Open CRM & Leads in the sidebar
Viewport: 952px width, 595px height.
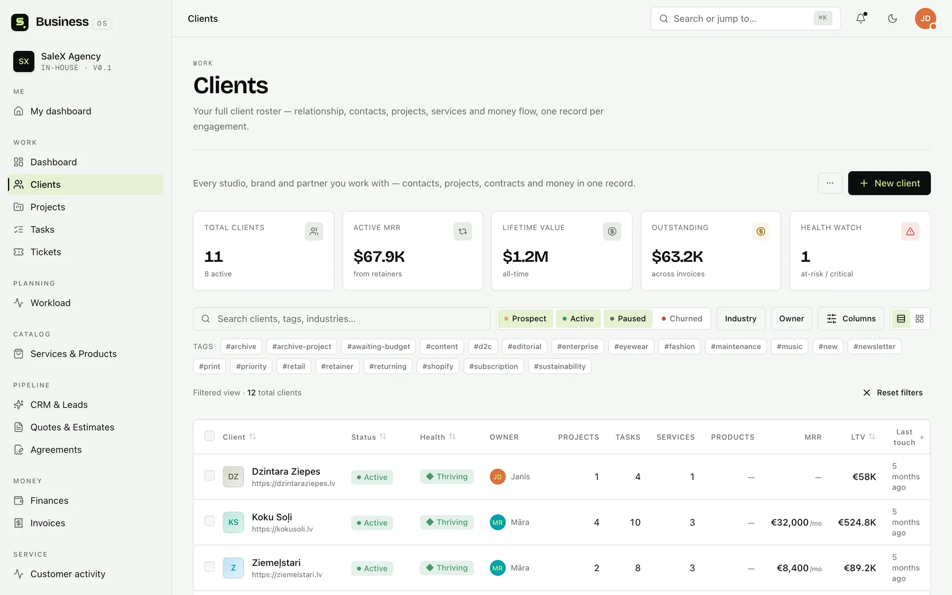pyautogui.click(x=86, y=405)
